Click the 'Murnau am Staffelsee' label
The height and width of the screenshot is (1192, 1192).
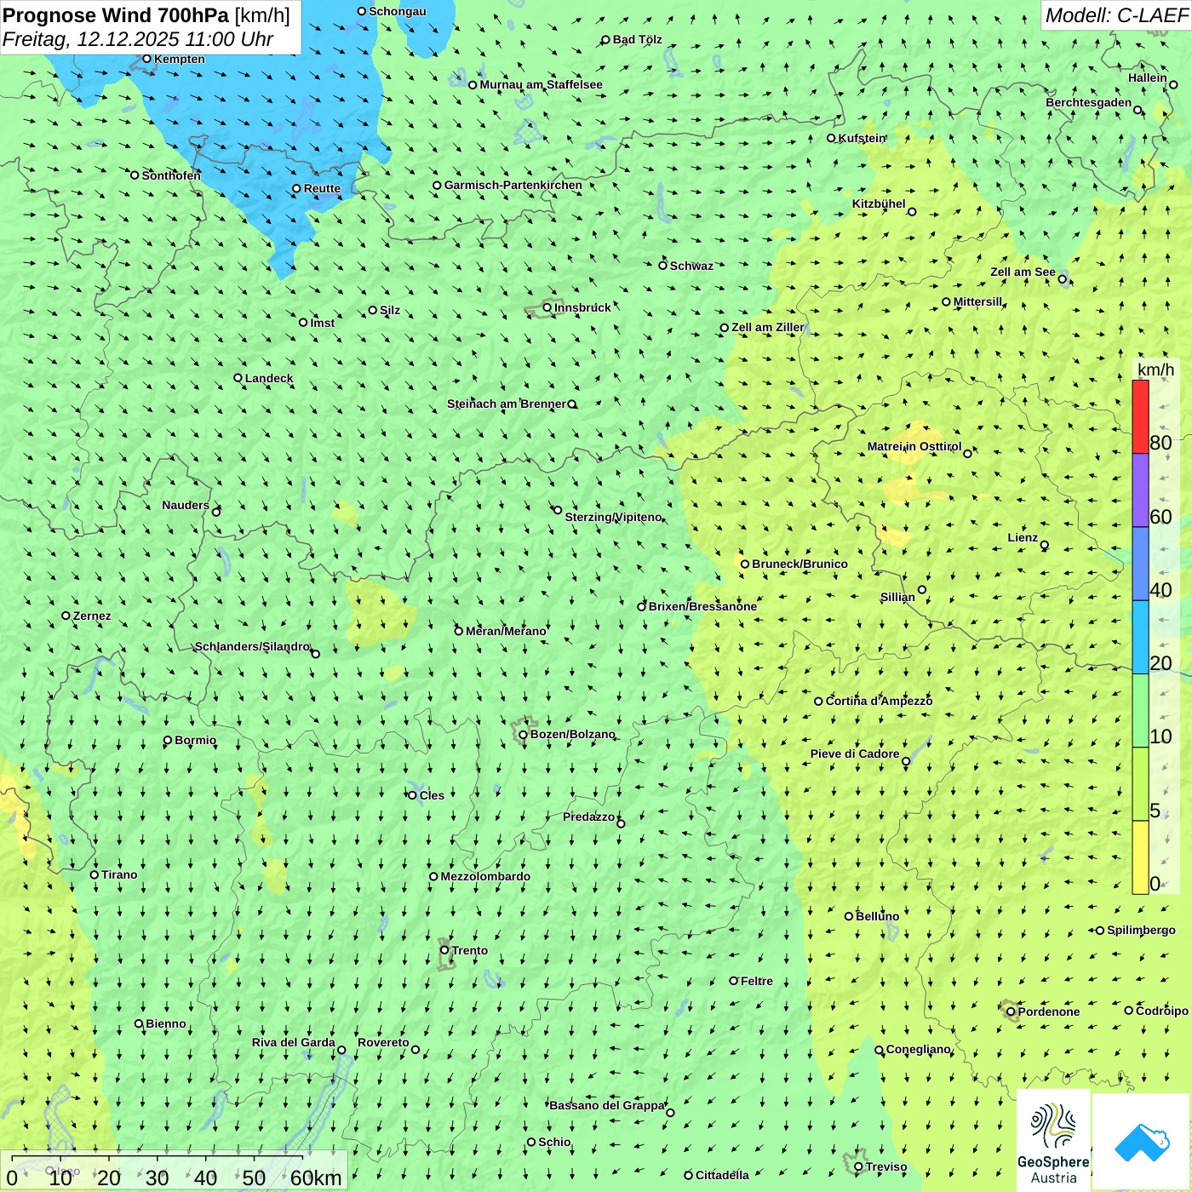(542, 84)
